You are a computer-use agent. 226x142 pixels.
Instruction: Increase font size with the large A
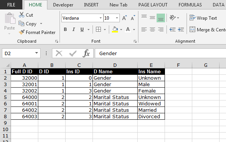pyautogui.click(x=124, y=18)
